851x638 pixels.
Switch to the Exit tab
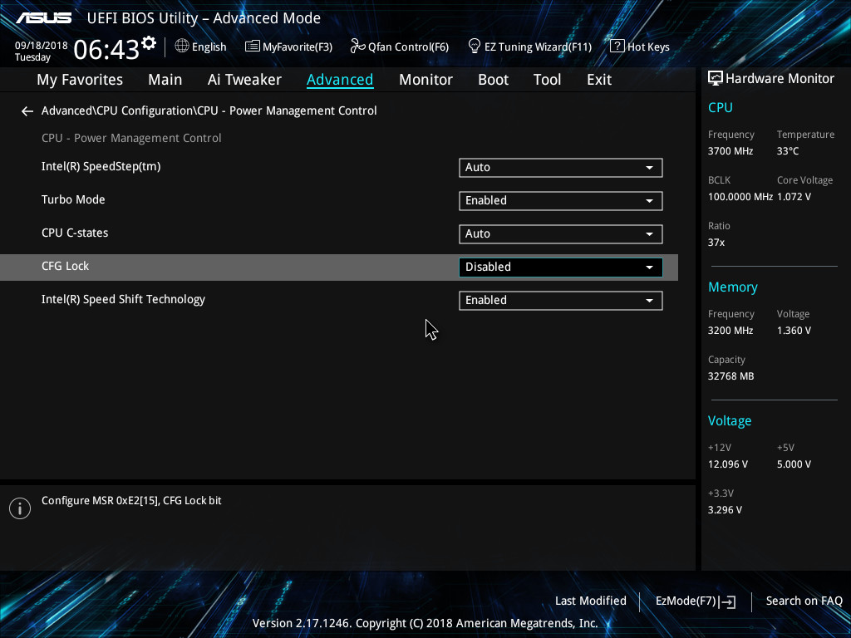point(599,80)
